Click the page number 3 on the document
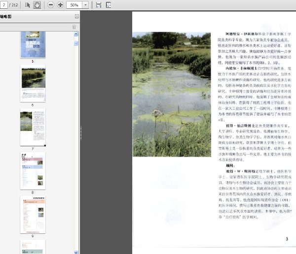Image resolution: width=296 pixels, height=254 pixels. [287, 239]
